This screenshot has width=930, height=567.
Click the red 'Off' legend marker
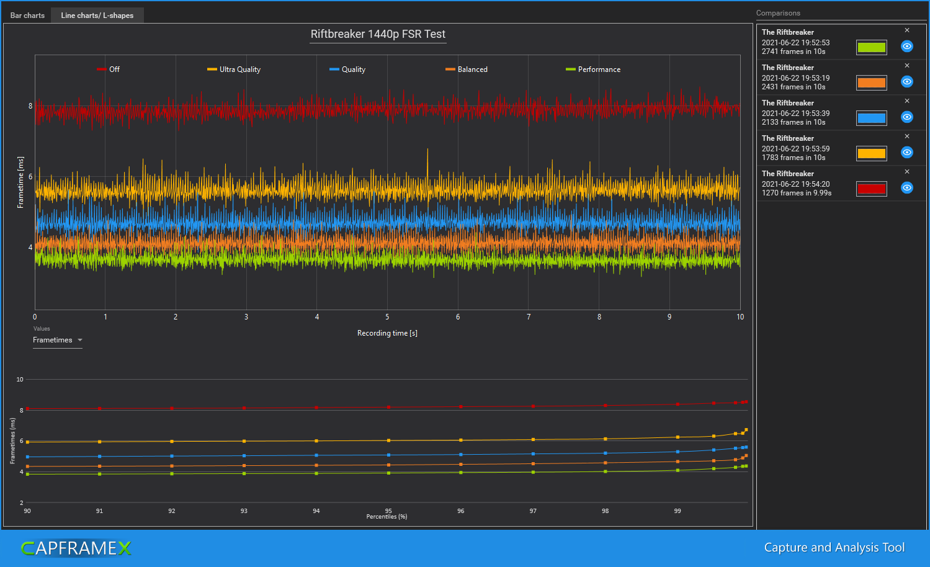pos(101,69)
